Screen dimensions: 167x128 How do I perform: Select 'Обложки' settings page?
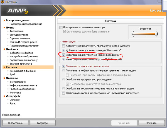coord(15,100)
